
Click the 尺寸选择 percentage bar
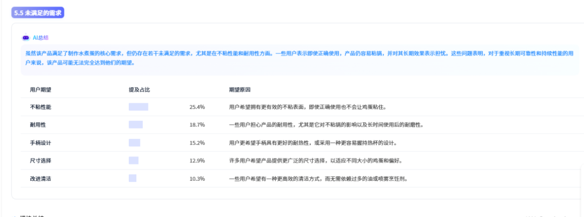click(134, 160)
